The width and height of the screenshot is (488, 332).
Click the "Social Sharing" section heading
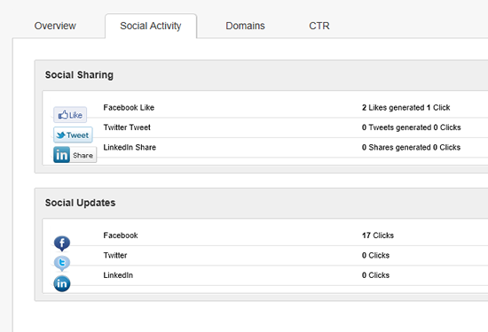(79, 75)
